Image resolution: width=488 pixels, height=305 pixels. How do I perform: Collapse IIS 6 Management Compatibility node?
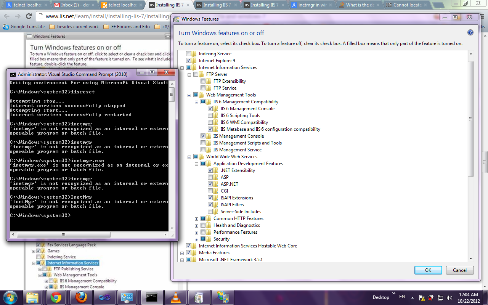click(196, 102)
